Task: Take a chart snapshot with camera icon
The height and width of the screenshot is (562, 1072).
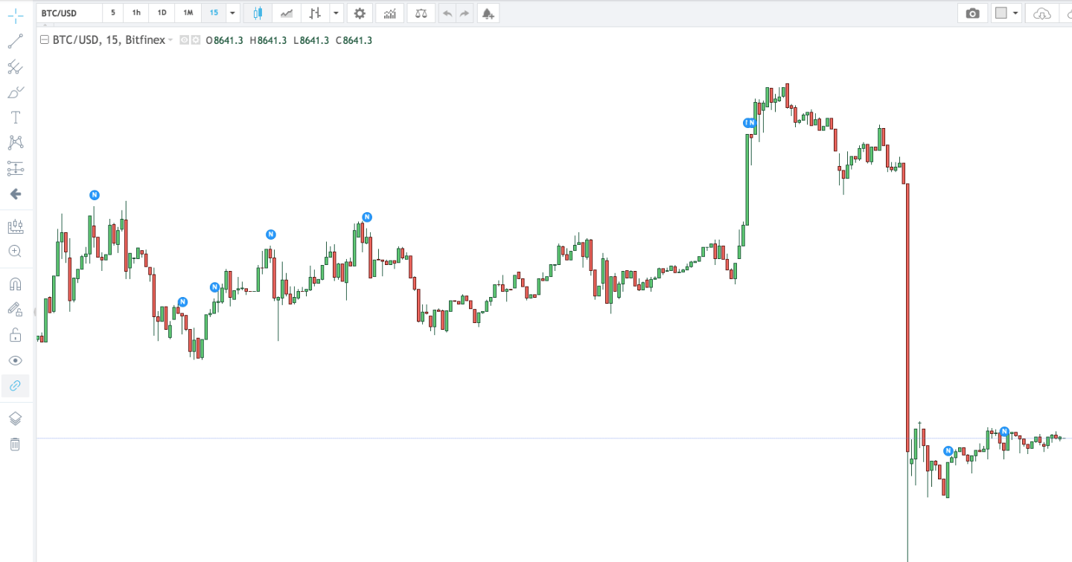Action: click(972, 13)
